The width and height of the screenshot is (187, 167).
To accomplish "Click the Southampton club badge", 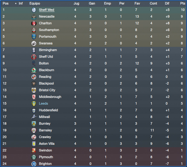I will [x=34, y=30].
